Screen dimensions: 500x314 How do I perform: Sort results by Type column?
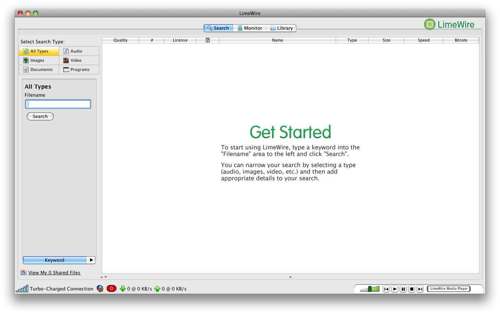pyautogui.click(x=352, y=40)
